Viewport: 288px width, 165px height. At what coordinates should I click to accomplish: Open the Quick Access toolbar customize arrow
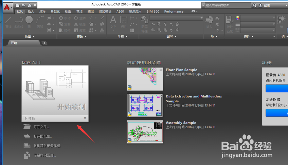[35, 5]
